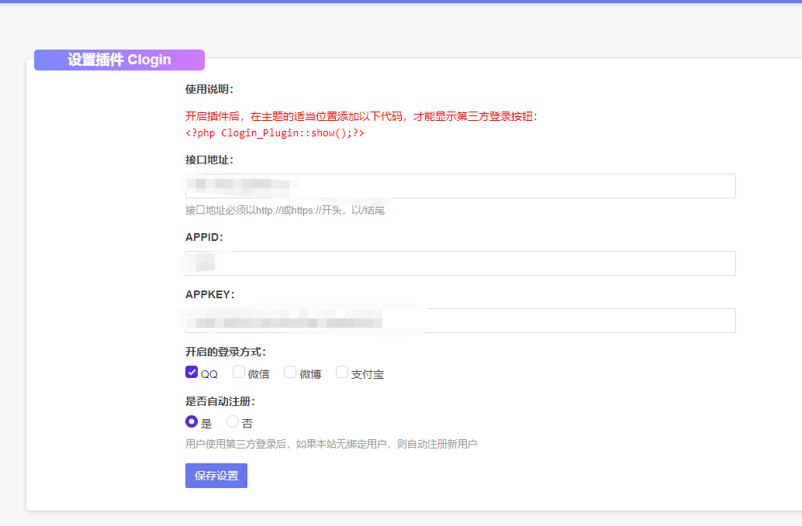The height and width of the screenshot is (526, 802).
Task: Click the 保存设置 save button
Action: (x=216, y=476)
